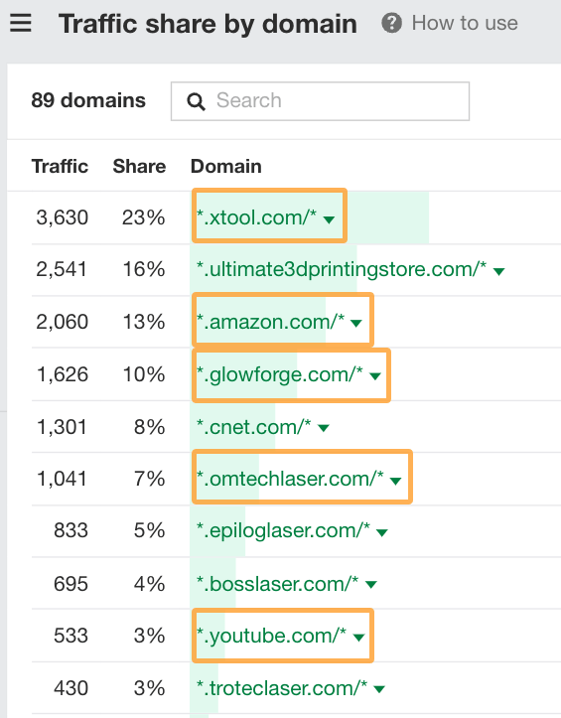Select the 1,626 traffic value
561x718 pixels.
point(63,374)
